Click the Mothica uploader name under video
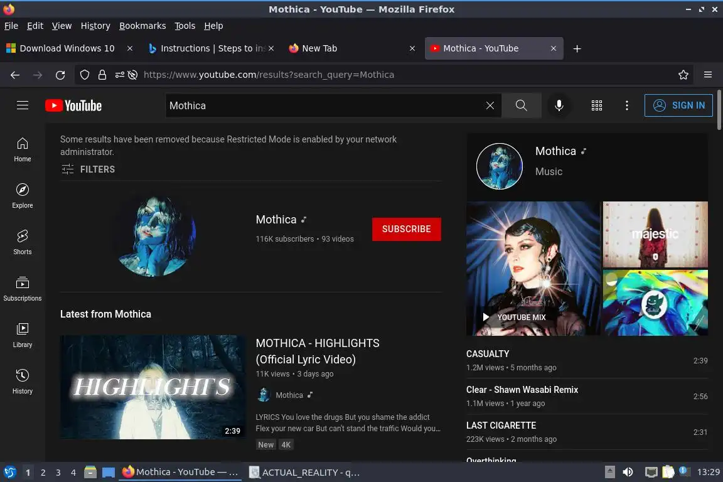Screen dimensions: 723x482 pos(289,395)
